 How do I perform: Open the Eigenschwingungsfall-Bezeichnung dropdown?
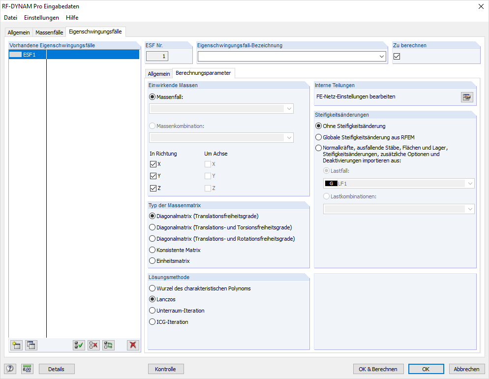tap(382, 56)
